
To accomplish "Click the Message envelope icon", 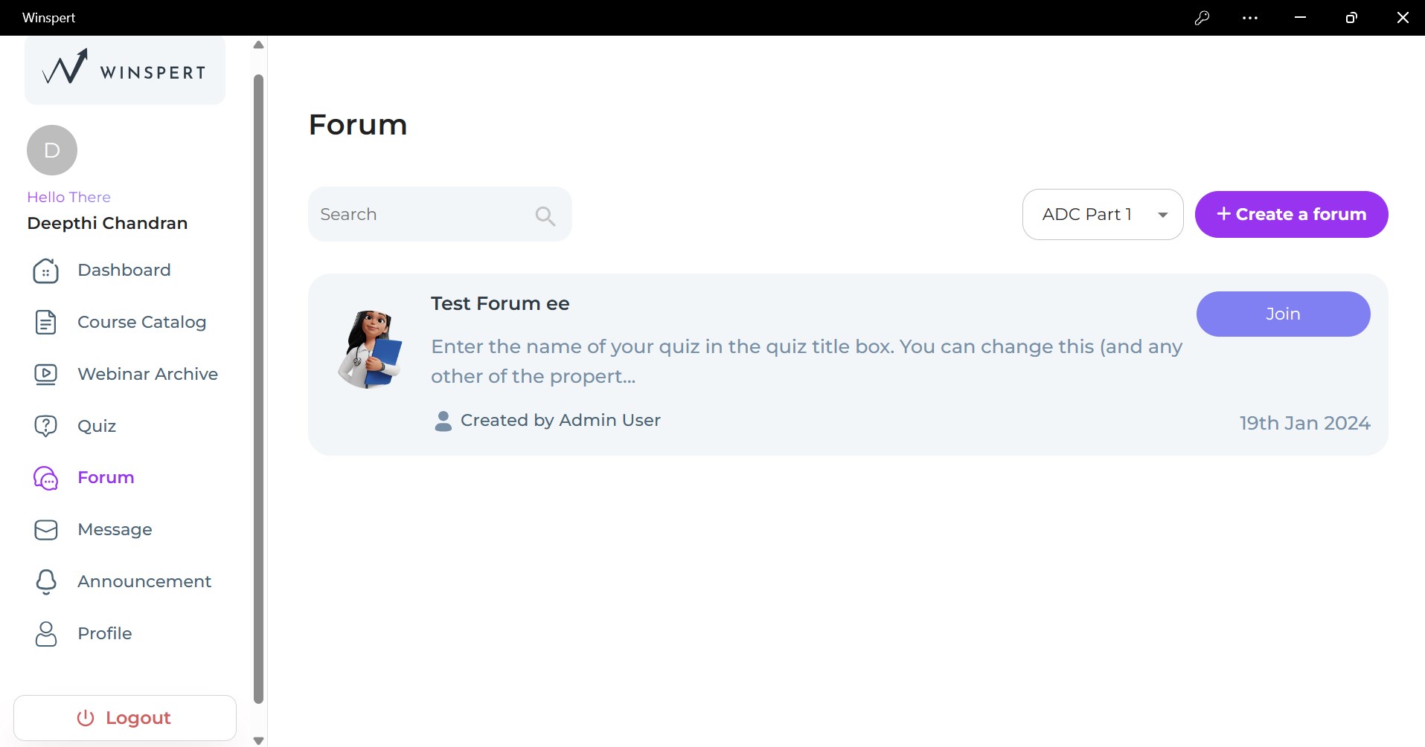I will pos(45,530).
